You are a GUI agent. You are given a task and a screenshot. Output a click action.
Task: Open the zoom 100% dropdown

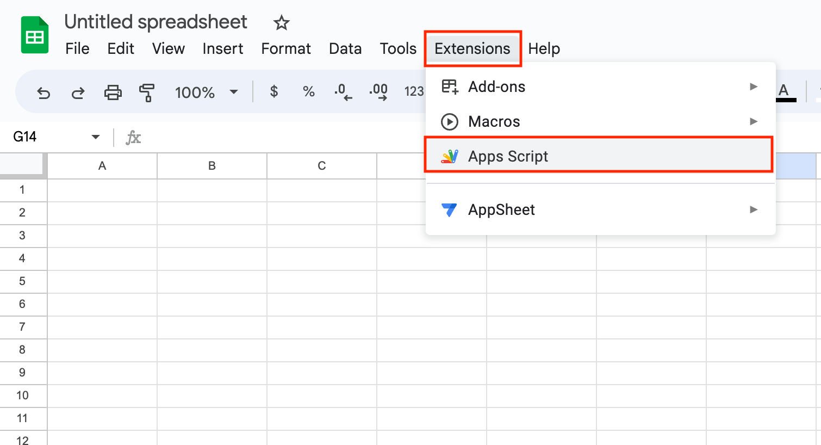click(207, 92)
